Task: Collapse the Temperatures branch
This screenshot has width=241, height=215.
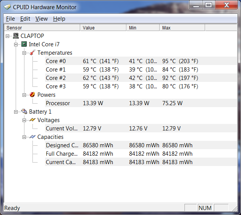Action: pos(24,53)
